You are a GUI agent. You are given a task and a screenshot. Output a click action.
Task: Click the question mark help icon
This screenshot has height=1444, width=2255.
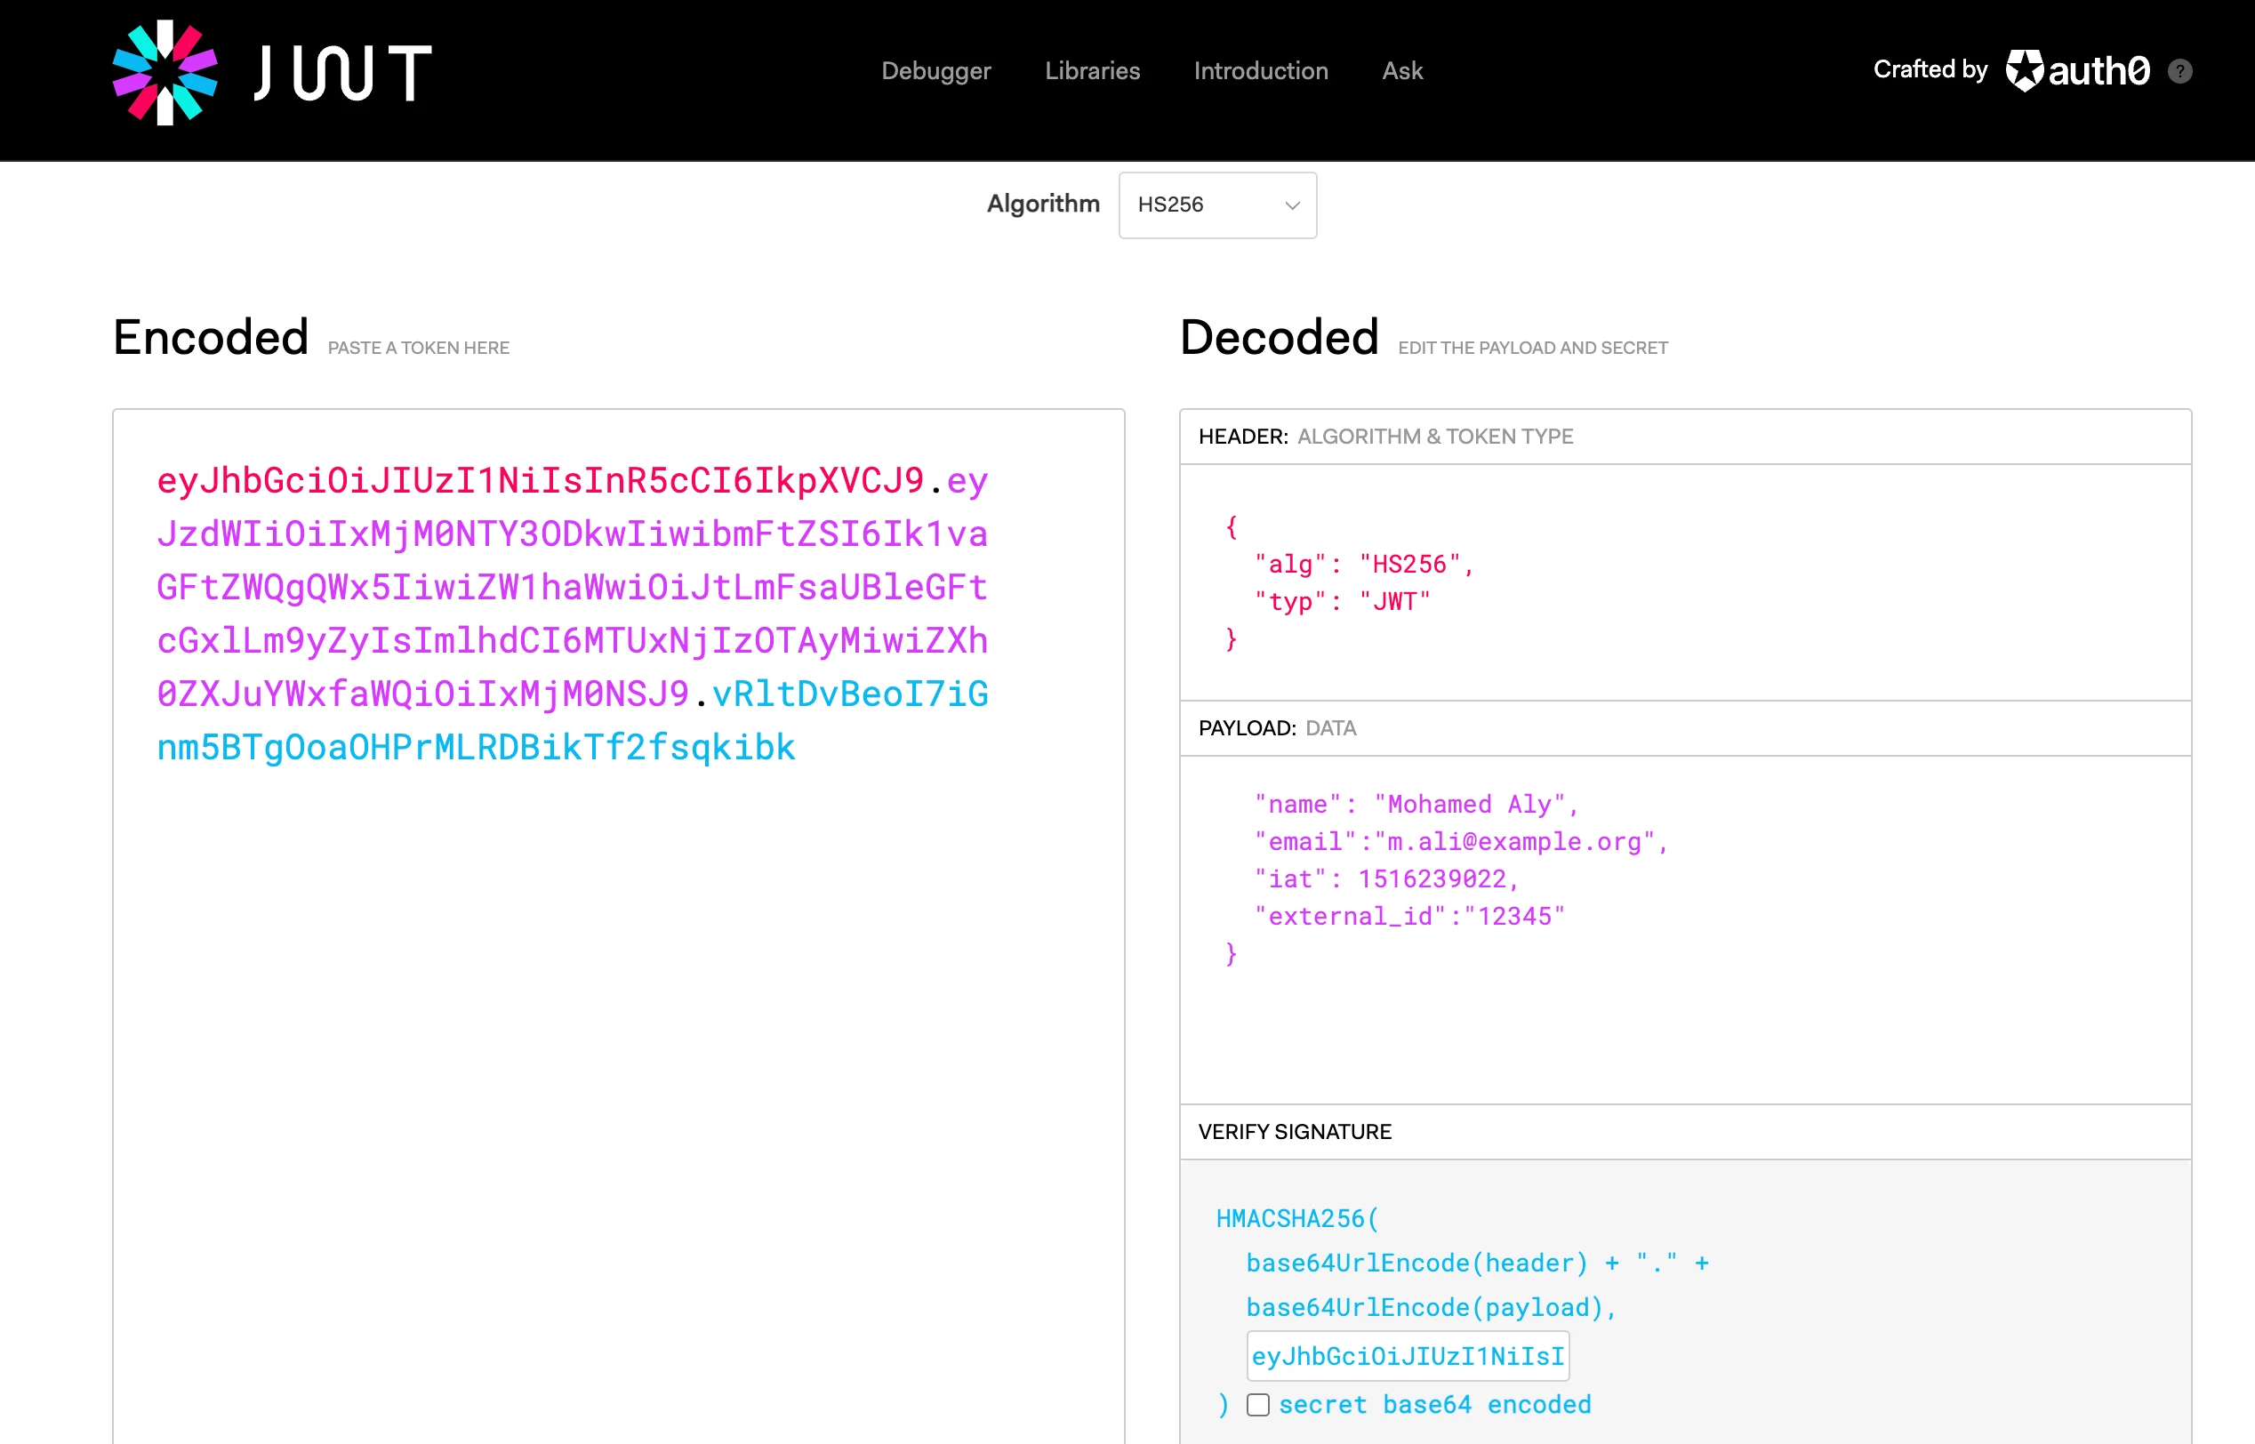[2180, 71]
